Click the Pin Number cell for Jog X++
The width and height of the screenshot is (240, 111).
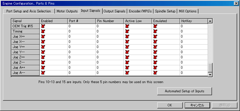[110, 37]
